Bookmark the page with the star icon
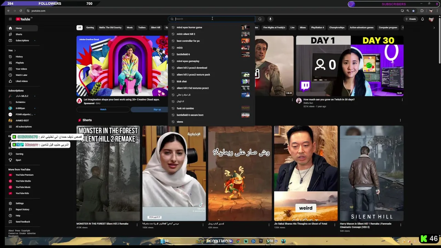The height and width of the screenshot is (248, 441). pos(413,11)
